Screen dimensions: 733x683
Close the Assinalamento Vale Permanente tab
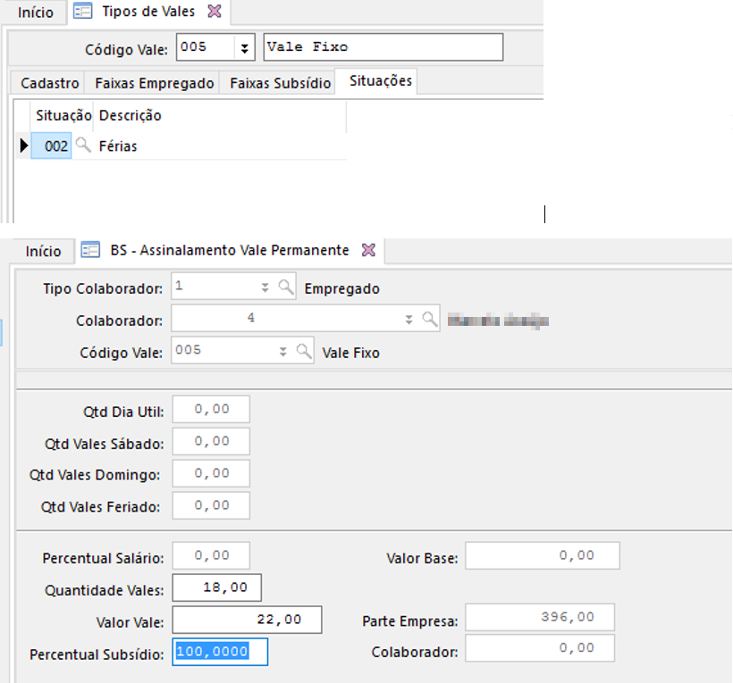click(x=368, y=251)
